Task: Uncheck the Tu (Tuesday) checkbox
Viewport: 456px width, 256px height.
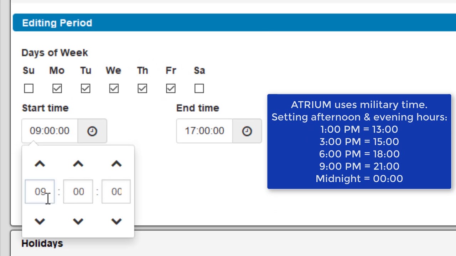Action: (x=85, y=88)
